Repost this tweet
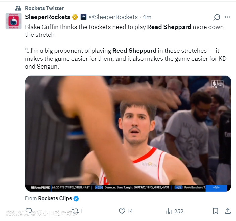This screenshot has height=221, width=236. click(x=75, y=211)
